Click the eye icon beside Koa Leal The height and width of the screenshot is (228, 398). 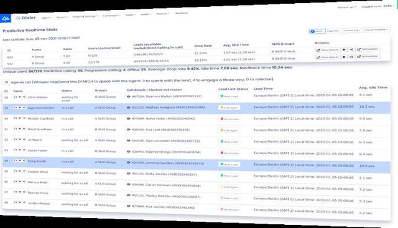point(129,130)
